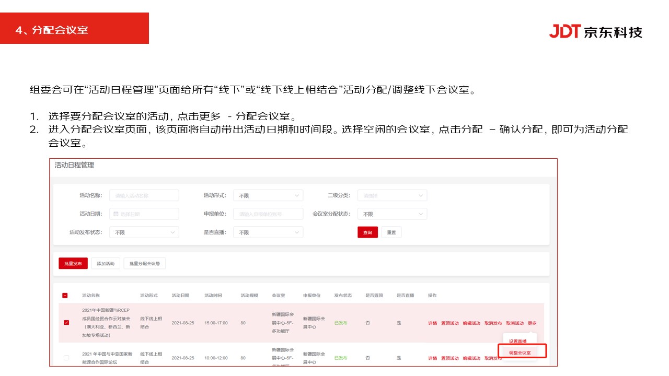The width and height of the screenshot is (669, 376).
Task: Click the 重置 button
Action: click(x=391, y=232)
